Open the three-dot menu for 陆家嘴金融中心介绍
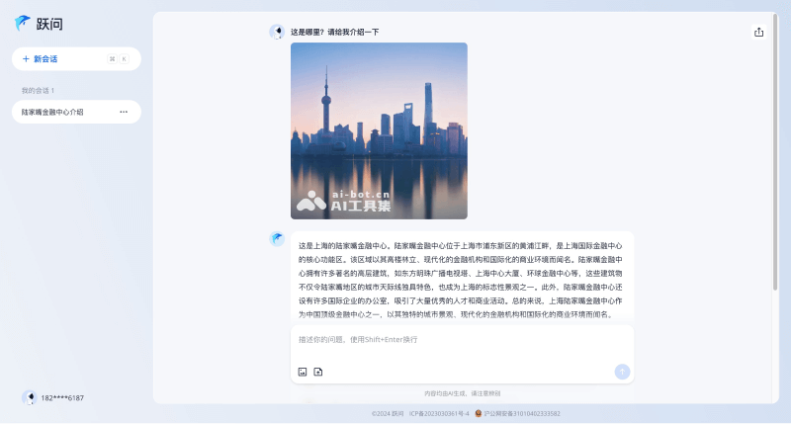This screenshot has height=424, width=791. tap(124, 112)
